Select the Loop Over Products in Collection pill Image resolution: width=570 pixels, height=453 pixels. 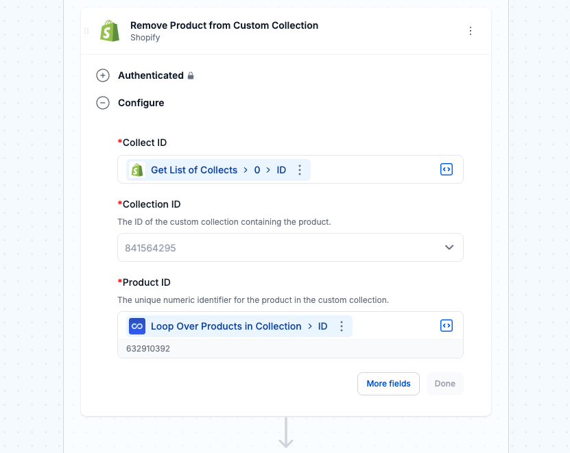[239, 326]
